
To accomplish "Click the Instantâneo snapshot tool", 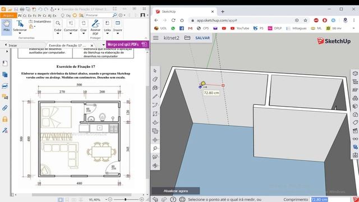I will click(x=40, y=21).
